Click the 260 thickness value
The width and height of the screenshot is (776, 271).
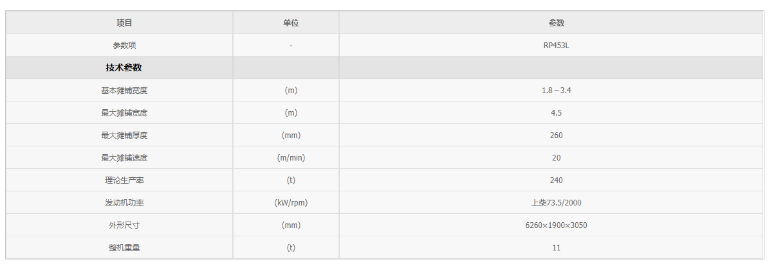[x=556, y=135]
